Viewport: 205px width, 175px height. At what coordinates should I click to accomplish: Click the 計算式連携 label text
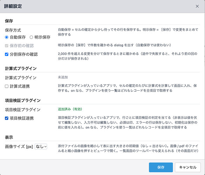click(x=20, y=86)
